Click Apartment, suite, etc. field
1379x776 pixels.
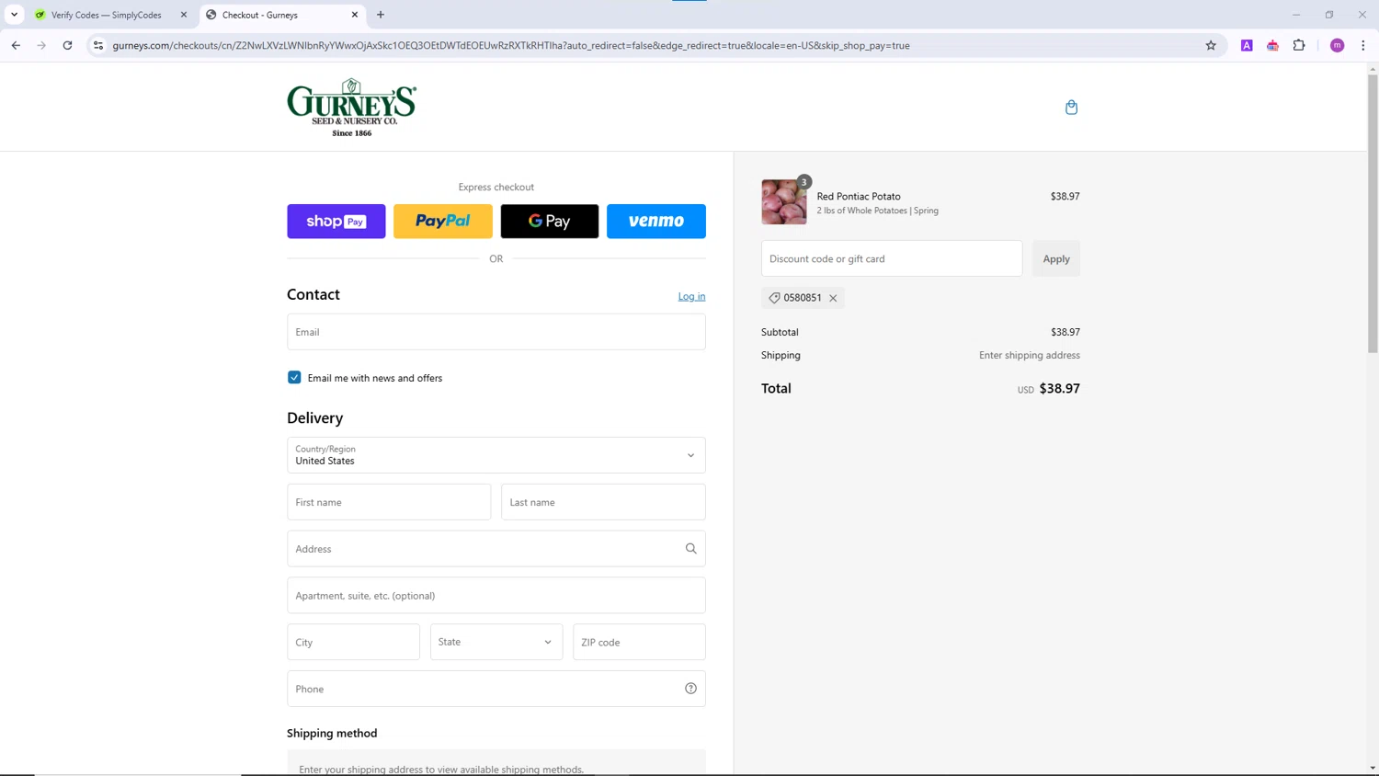pyautogui.click(x=496, y=596)
